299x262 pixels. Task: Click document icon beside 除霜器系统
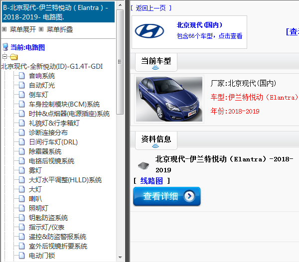click(22, 151)
